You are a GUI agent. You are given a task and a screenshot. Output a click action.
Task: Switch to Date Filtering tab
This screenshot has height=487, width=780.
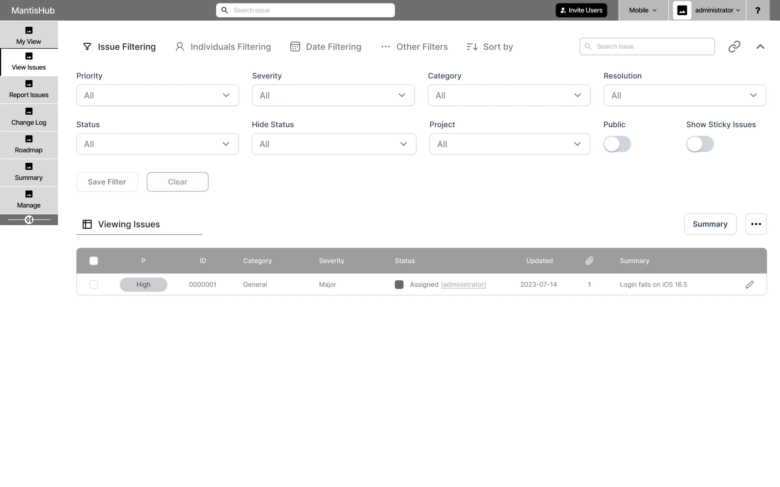(x=326, y=47)
